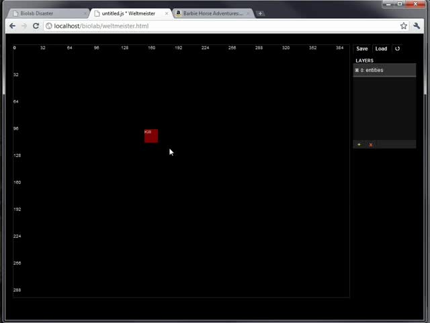Click the site info globe icon
The image size is (430, 323).
[x=49, y=26]
